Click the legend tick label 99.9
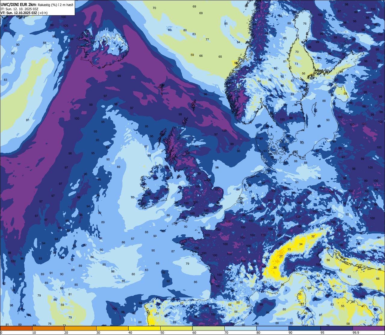 pos(356,333)
